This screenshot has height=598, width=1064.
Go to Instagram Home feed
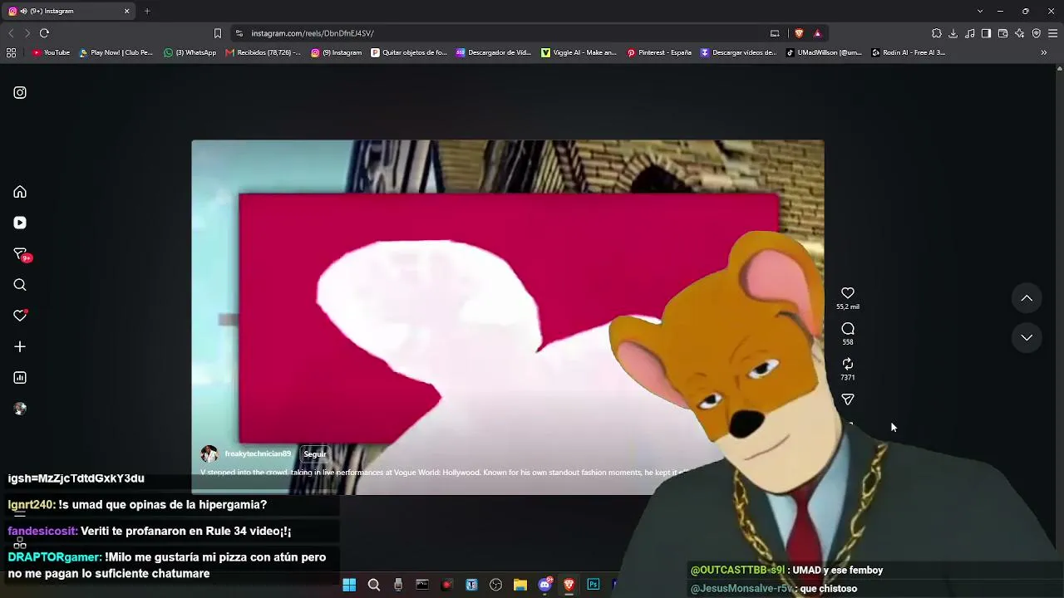pos(20,192)
